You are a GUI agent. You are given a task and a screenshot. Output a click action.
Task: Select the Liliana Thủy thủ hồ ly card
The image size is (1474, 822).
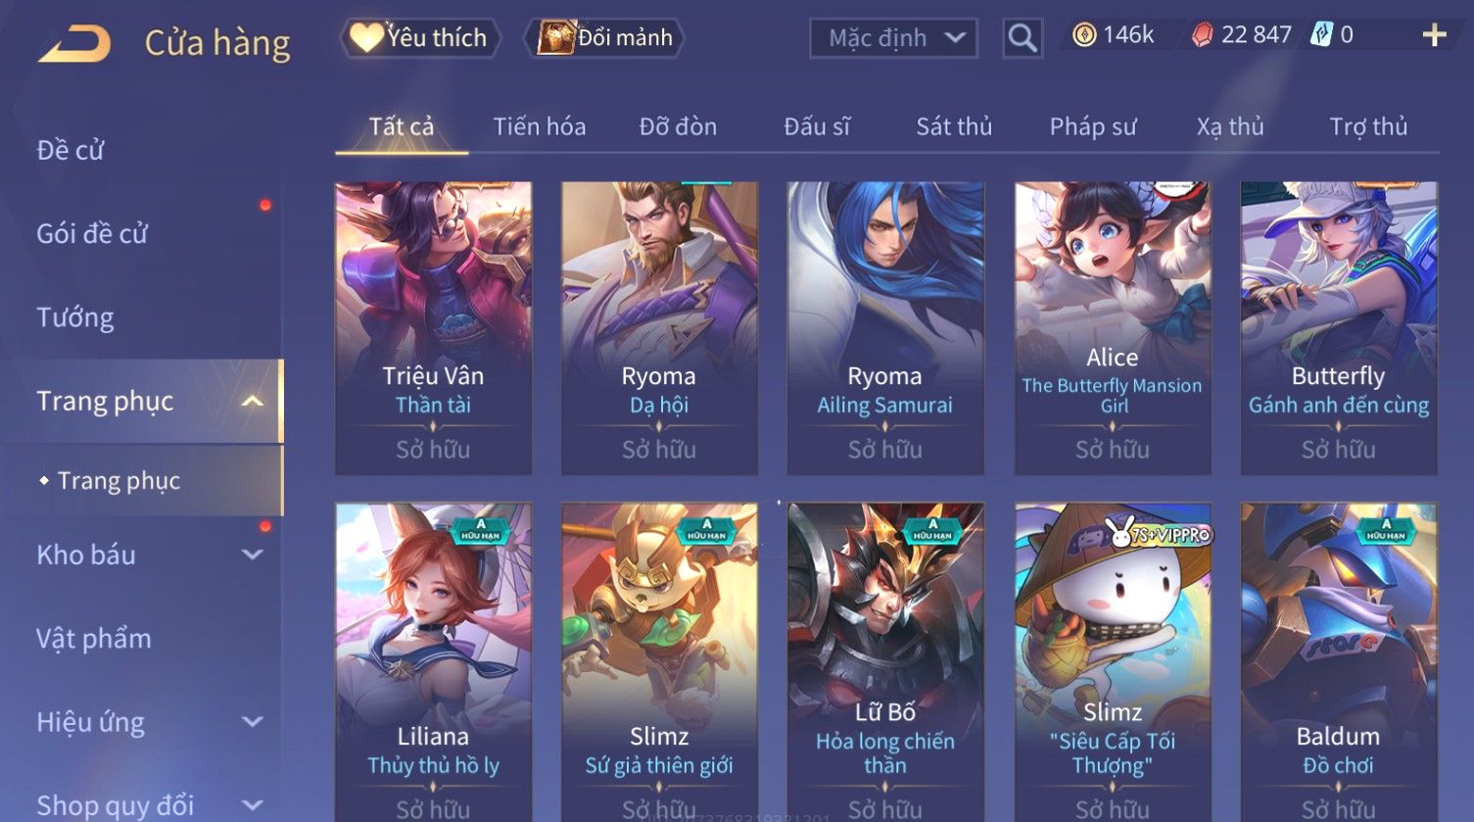tap(433, 661)
